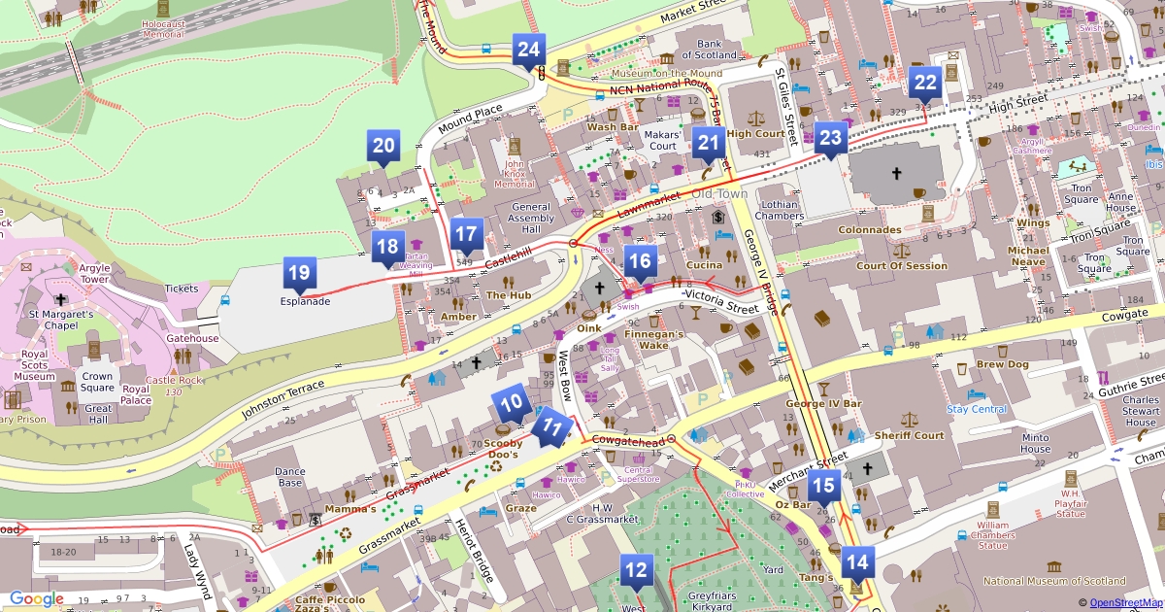1165x612 pixels.
Task: Click the Museum on the Mound icon
Action: click(564, 68)
